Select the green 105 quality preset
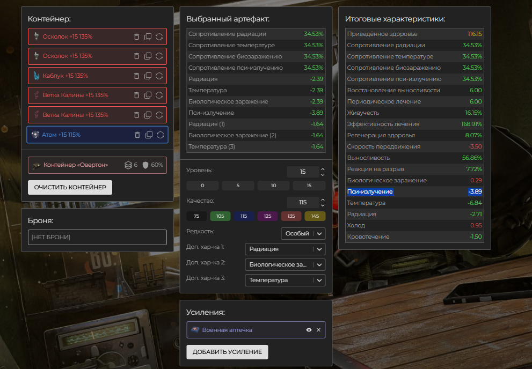The height and width of the screenshot is (369, 532). [x=220, y=216]
